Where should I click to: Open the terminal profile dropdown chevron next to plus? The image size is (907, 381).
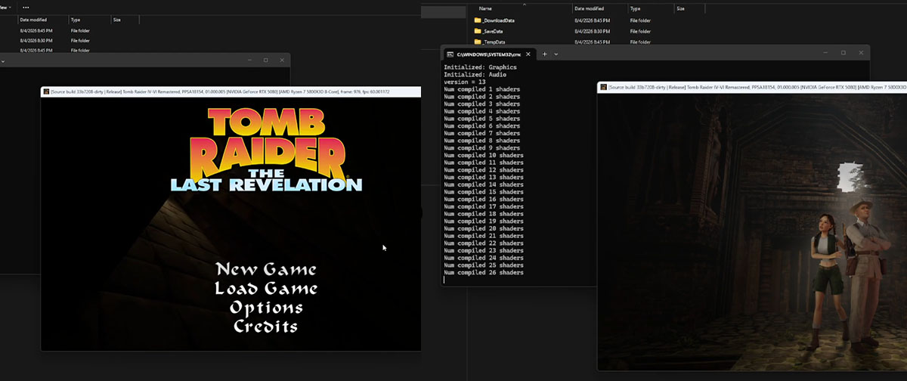(x=556, y=54)
